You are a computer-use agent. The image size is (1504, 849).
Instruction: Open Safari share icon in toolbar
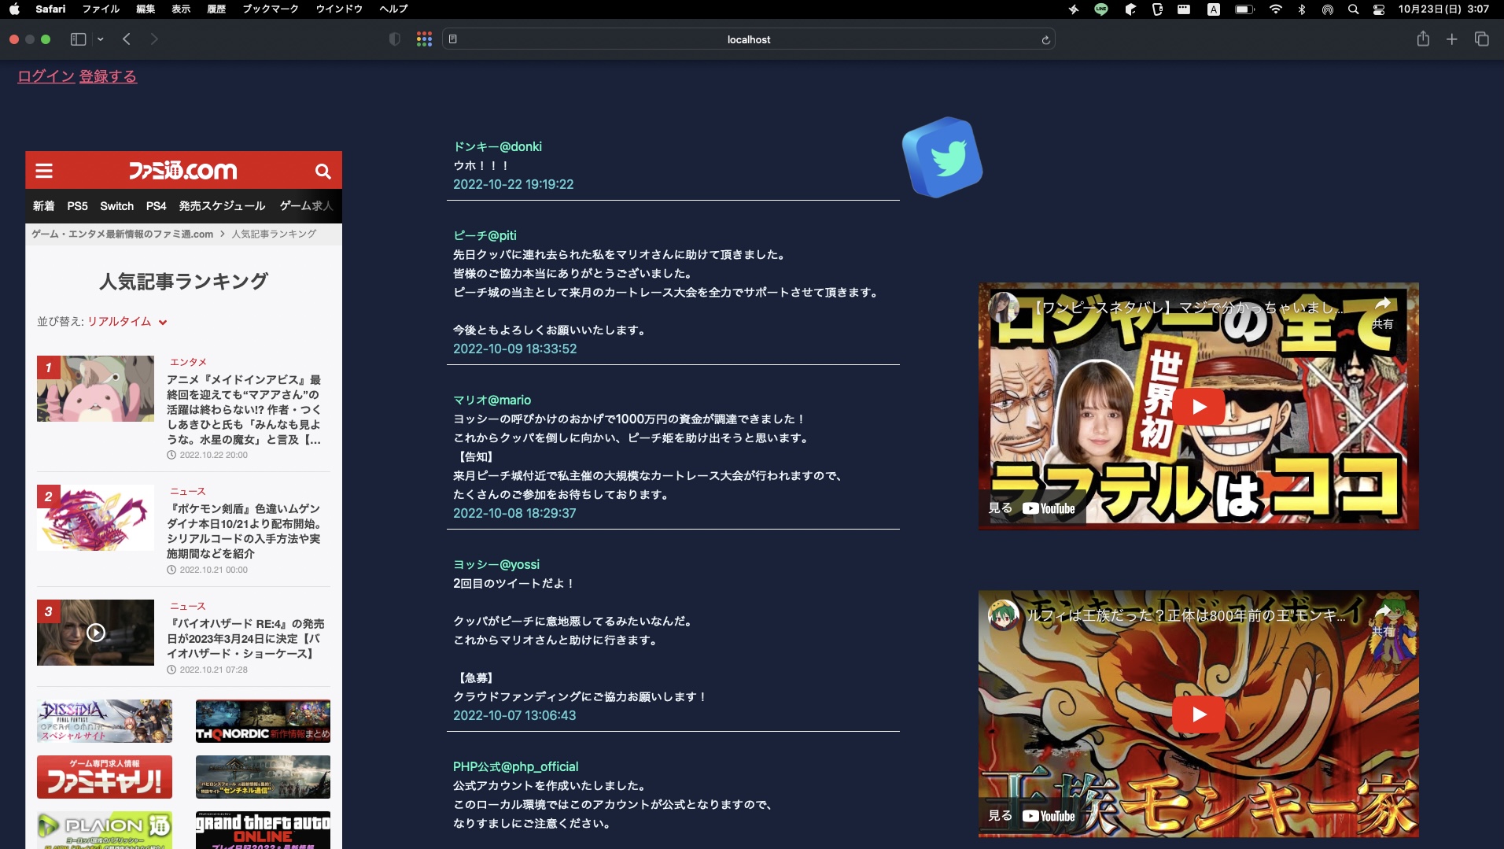point(1422,39)
